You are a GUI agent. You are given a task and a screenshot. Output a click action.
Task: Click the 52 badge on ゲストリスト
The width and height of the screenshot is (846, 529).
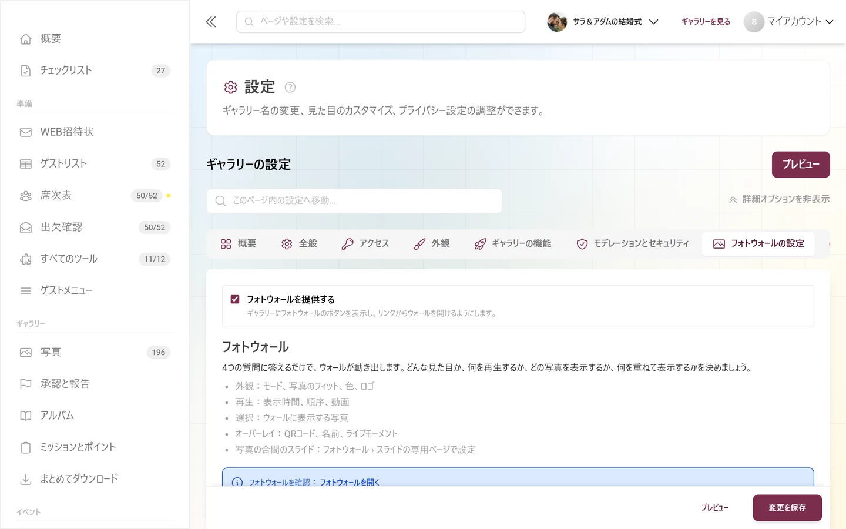point(161,164)
